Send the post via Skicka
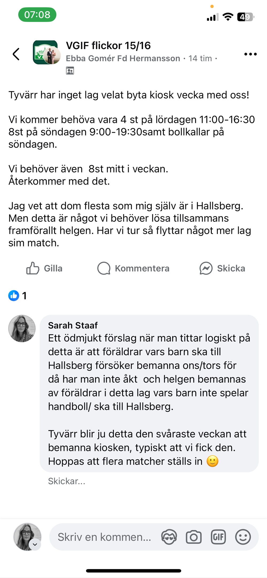Screen dimensions: 267x578 click(222, 268)
